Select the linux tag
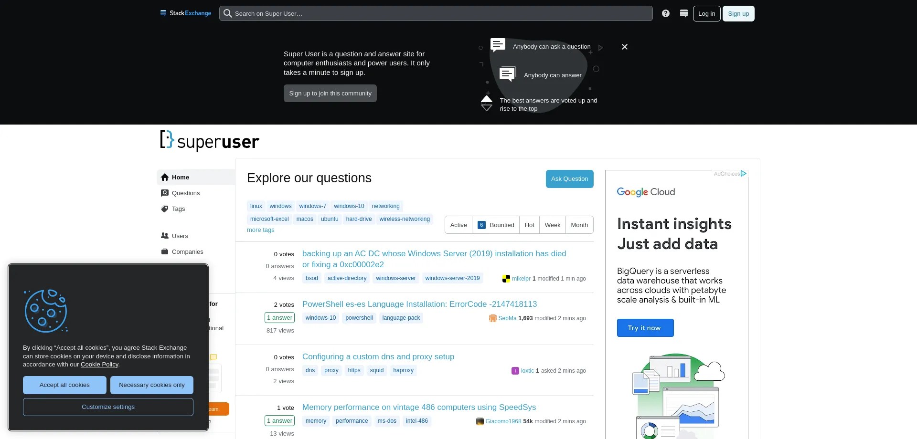The height and width of the screenshot is (439, 917). (x=256, y=206)
